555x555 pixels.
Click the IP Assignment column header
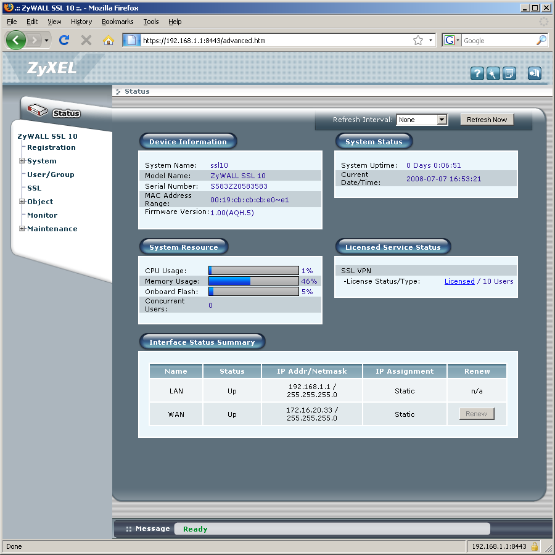405,371
